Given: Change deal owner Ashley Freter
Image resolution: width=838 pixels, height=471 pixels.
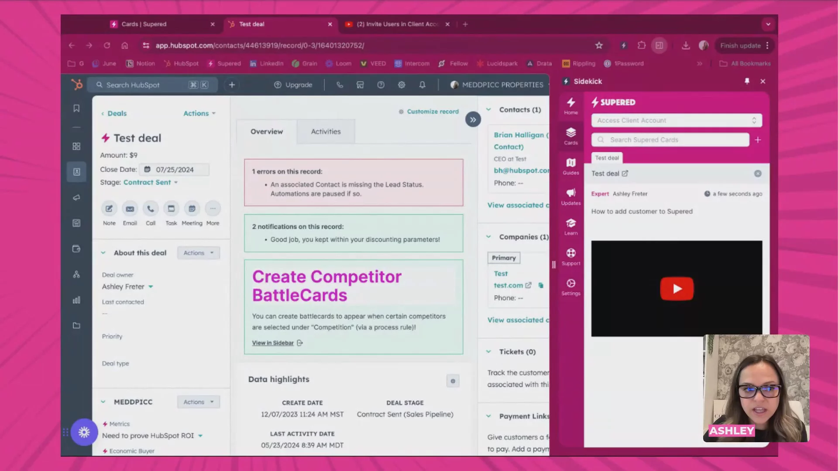Looking at the screenshot, I should tap(127, 287).
